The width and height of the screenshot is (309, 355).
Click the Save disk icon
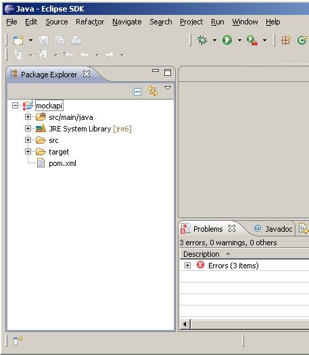43,41
